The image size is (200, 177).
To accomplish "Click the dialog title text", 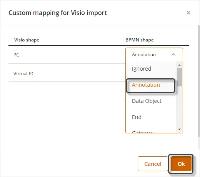I will (58, 13).
